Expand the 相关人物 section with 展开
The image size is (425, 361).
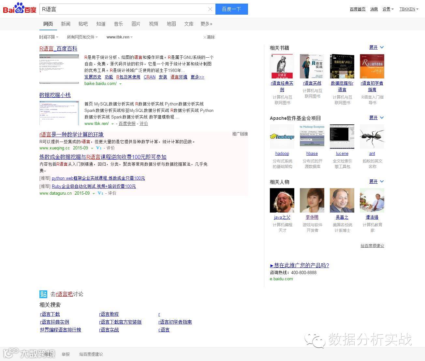point(376,182)
